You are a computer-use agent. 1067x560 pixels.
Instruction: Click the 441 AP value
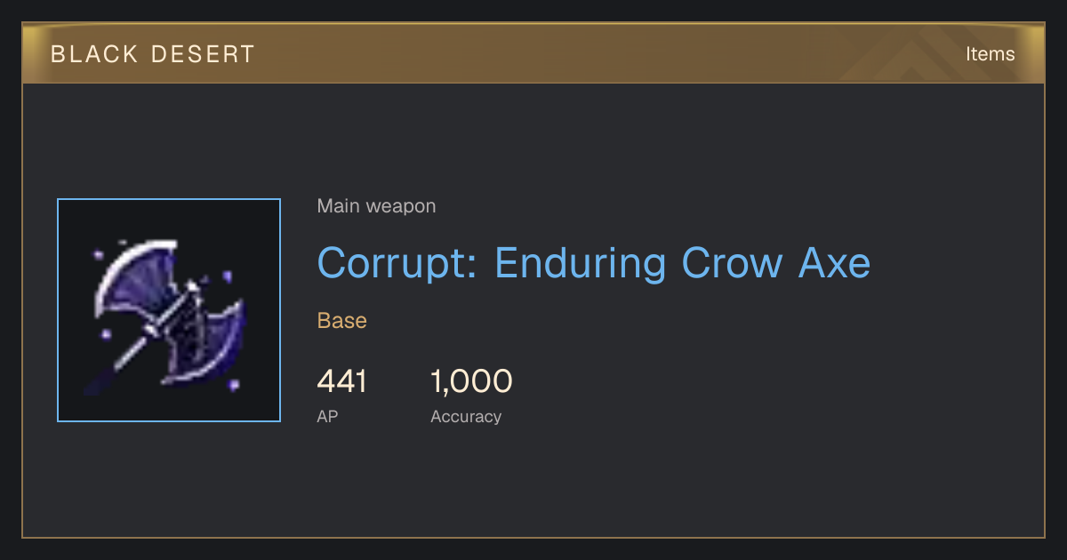click(x=341, y=381)
